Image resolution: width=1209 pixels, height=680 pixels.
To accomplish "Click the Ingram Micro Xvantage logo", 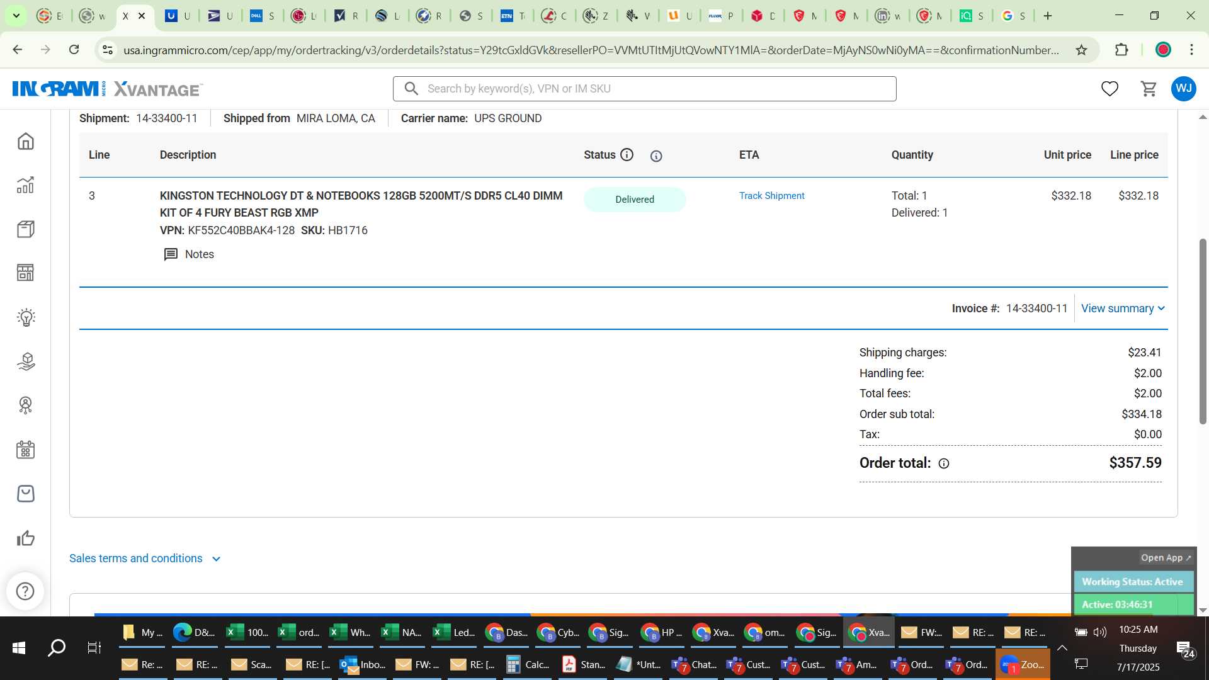I will click(x=107, y=89).
